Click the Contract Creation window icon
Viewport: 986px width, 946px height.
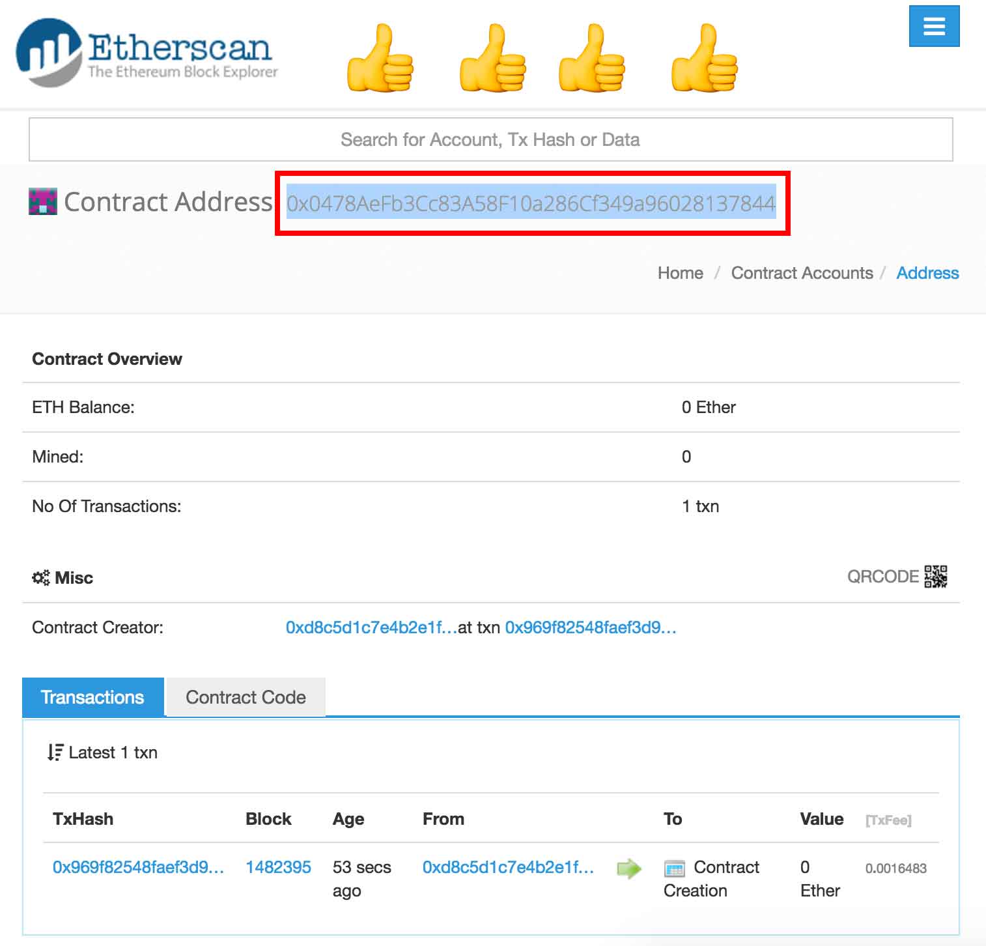point(675,868)
